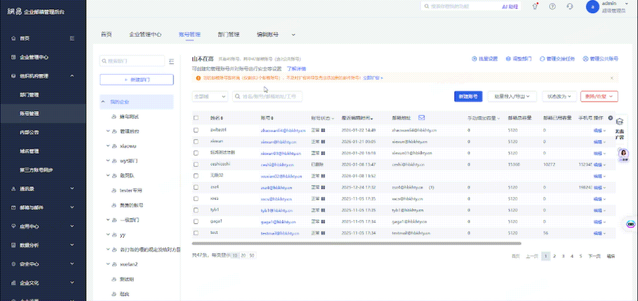The image size is (638, 301).
Task: Tick the checkbox for zsz4 row
Action: click(x=196, y=187)
